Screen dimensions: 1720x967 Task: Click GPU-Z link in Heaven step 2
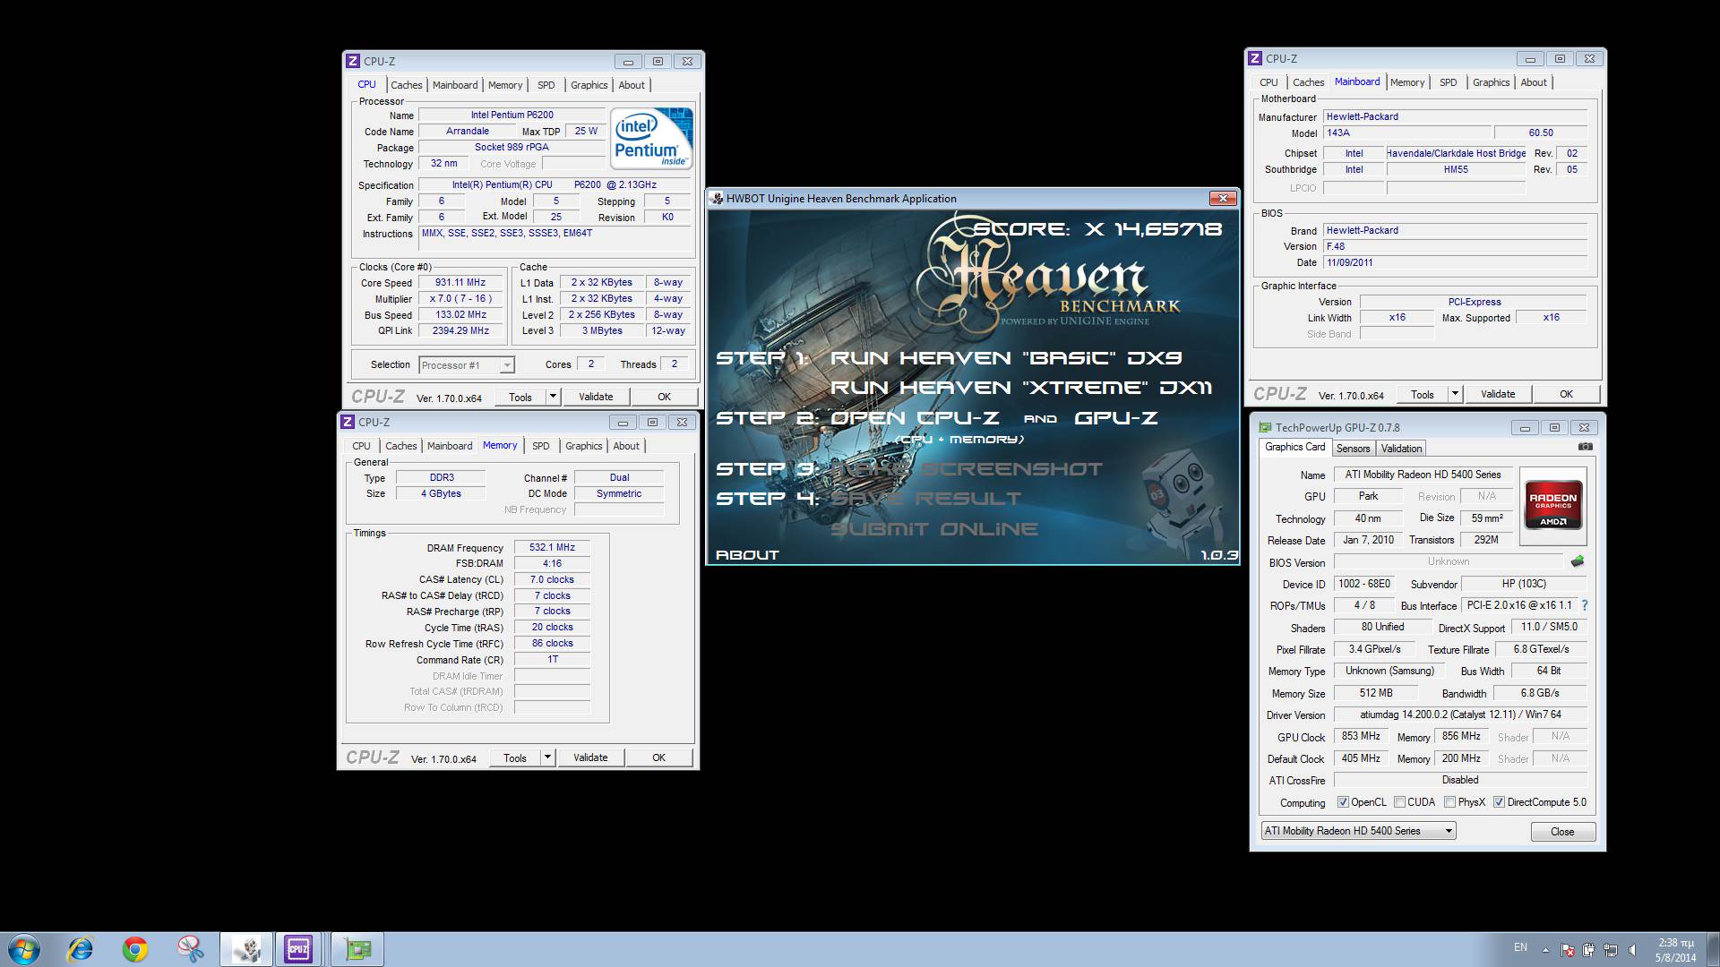[x=1116, y=418]
